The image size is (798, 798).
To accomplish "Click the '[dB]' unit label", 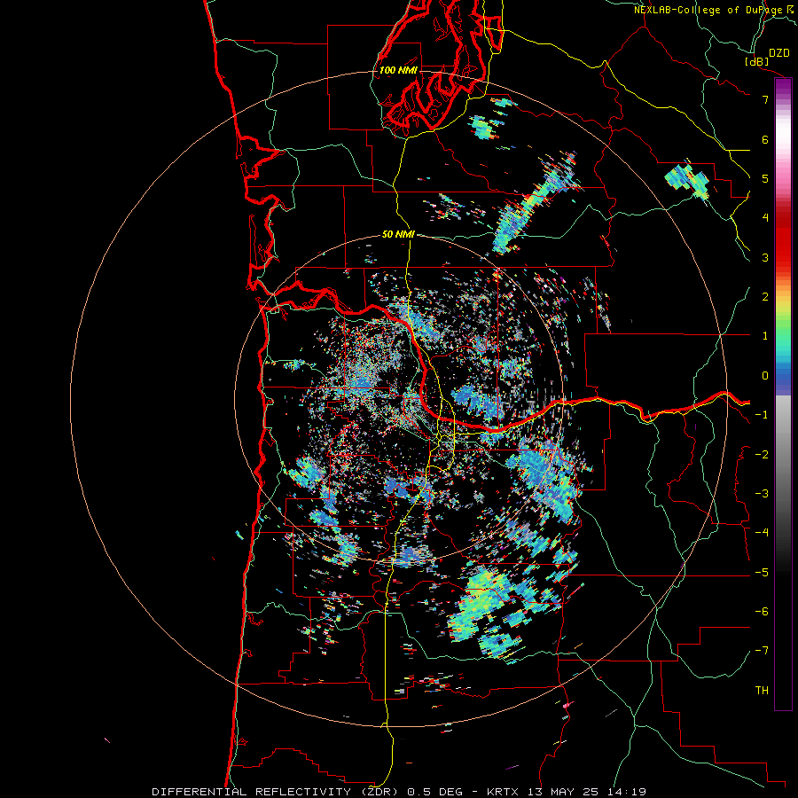I will [x=757, y=61].
